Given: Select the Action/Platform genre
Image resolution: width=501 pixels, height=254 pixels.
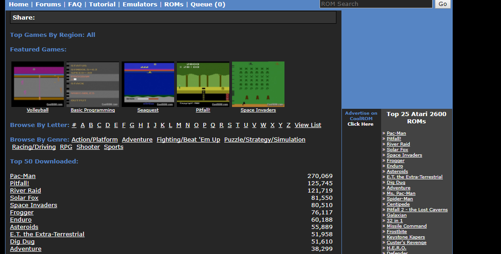Looking at the screenshot, I should pos(94,139).
